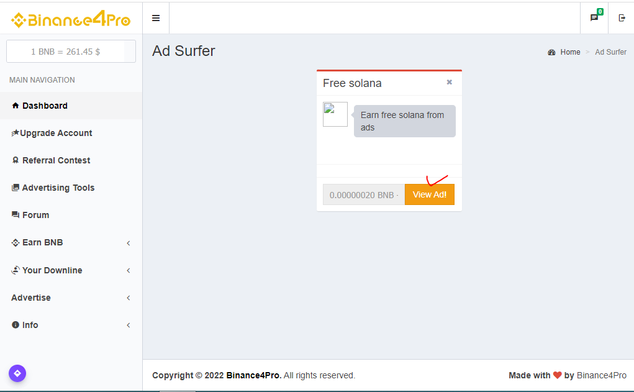Click the BNB price rate field
This screenshot has height=392, width=634.
click(65, 52)
